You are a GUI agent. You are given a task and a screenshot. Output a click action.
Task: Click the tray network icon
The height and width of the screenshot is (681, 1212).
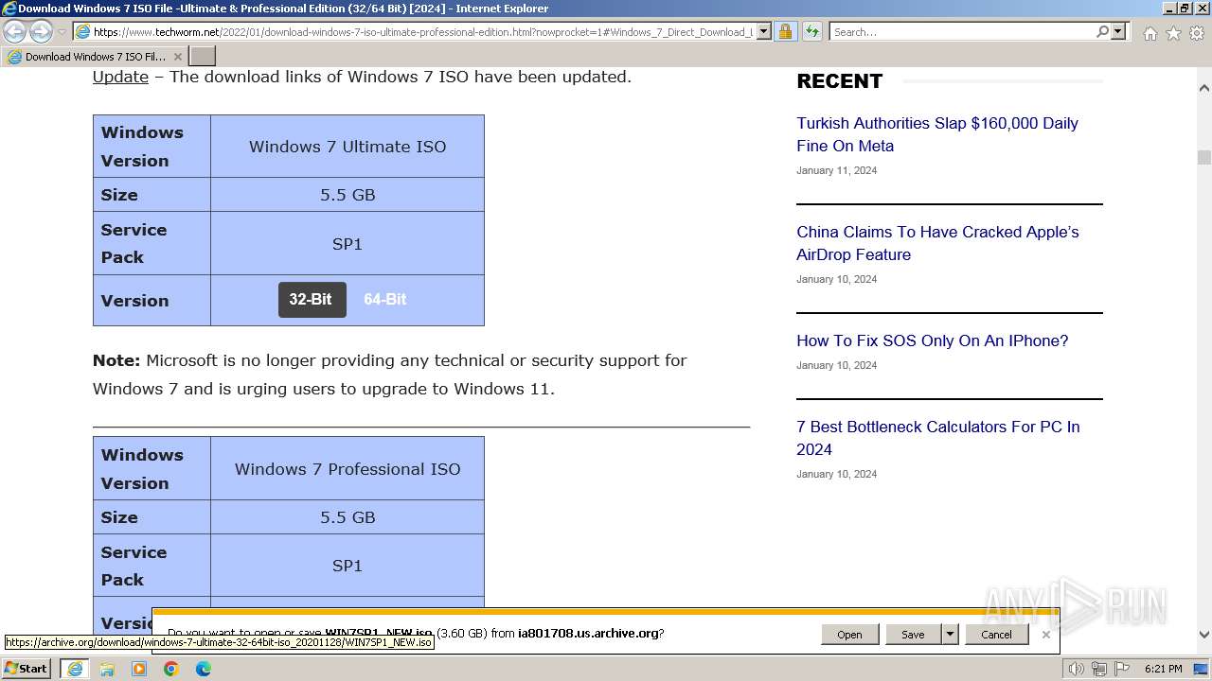(1099, 669)
